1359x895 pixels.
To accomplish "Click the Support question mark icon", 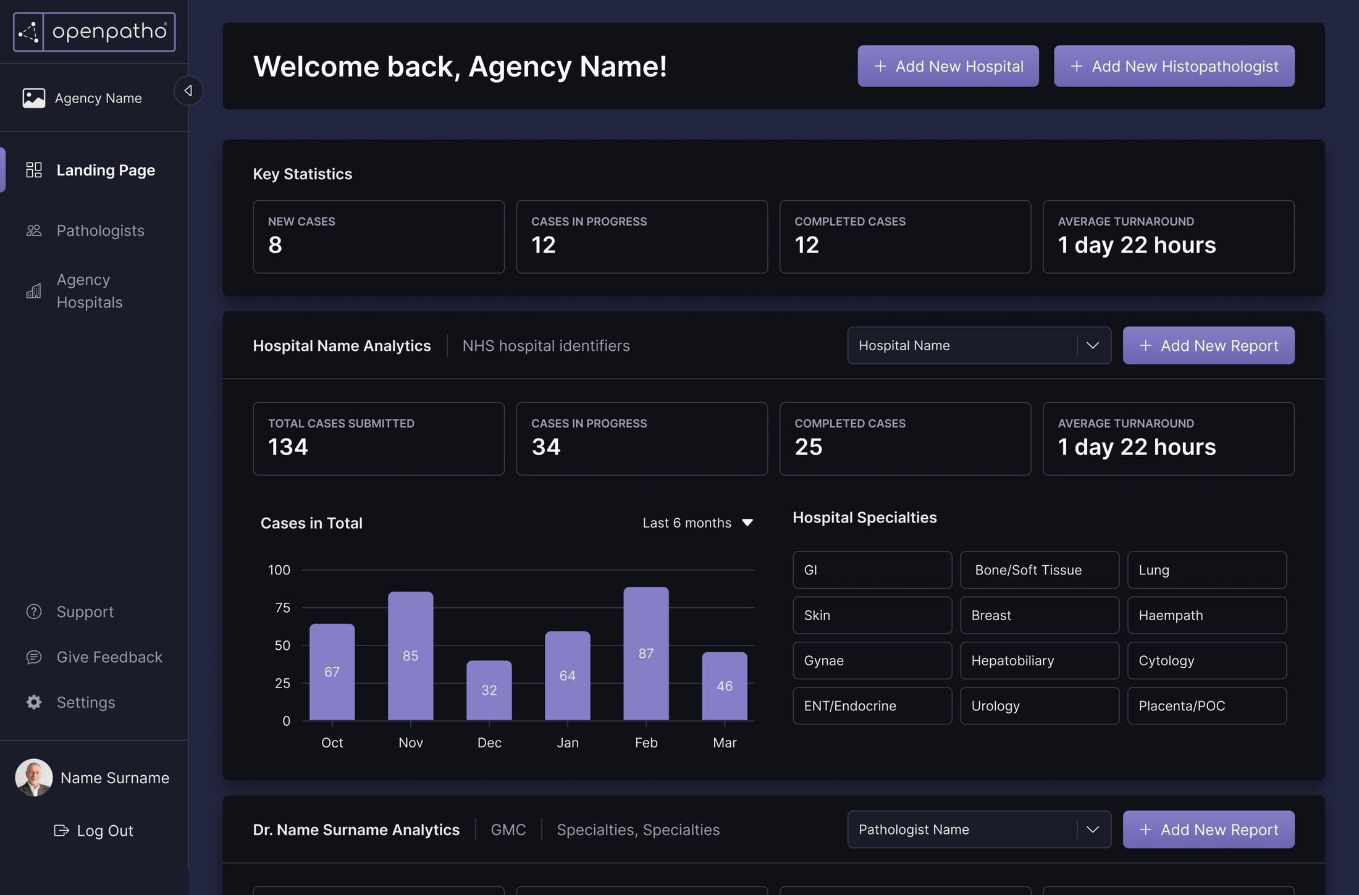I will pyautogui.click(x=33, y=611).
